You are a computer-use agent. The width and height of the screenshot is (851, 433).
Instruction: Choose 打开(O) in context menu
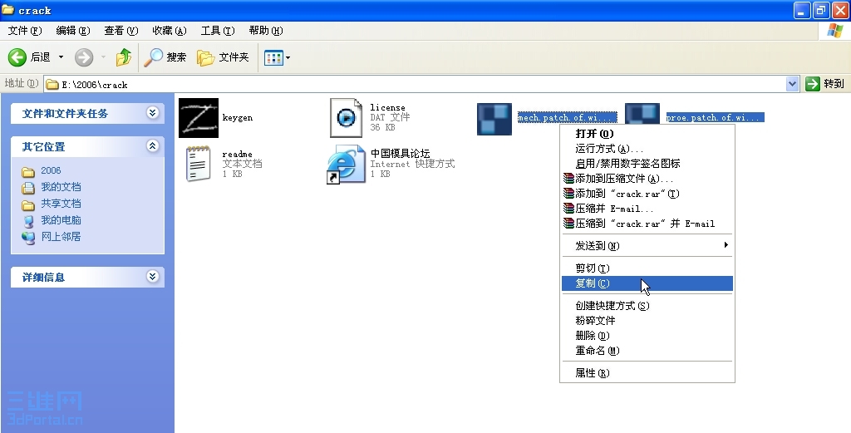tap(647, 134)
